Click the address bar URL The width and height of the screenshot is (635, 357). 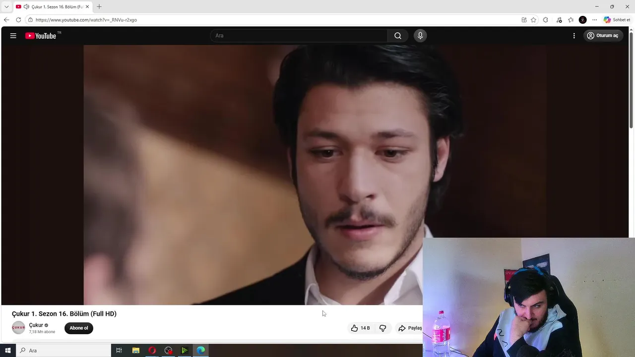[86, 20]
